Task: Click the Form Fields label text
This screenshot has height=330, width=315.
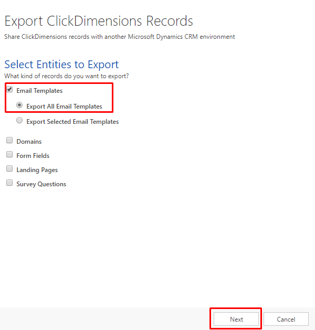Action: coord(33,156)
